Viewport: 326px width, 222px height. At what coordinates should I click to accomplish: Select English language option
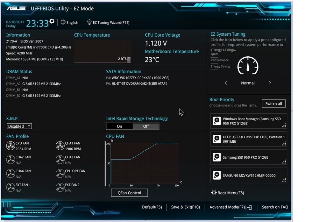coord(72,23)
